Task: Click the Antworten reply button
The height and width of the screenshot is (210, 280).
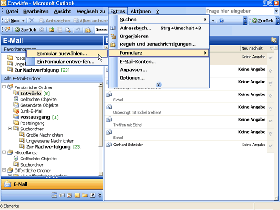Action: (55, 21)
